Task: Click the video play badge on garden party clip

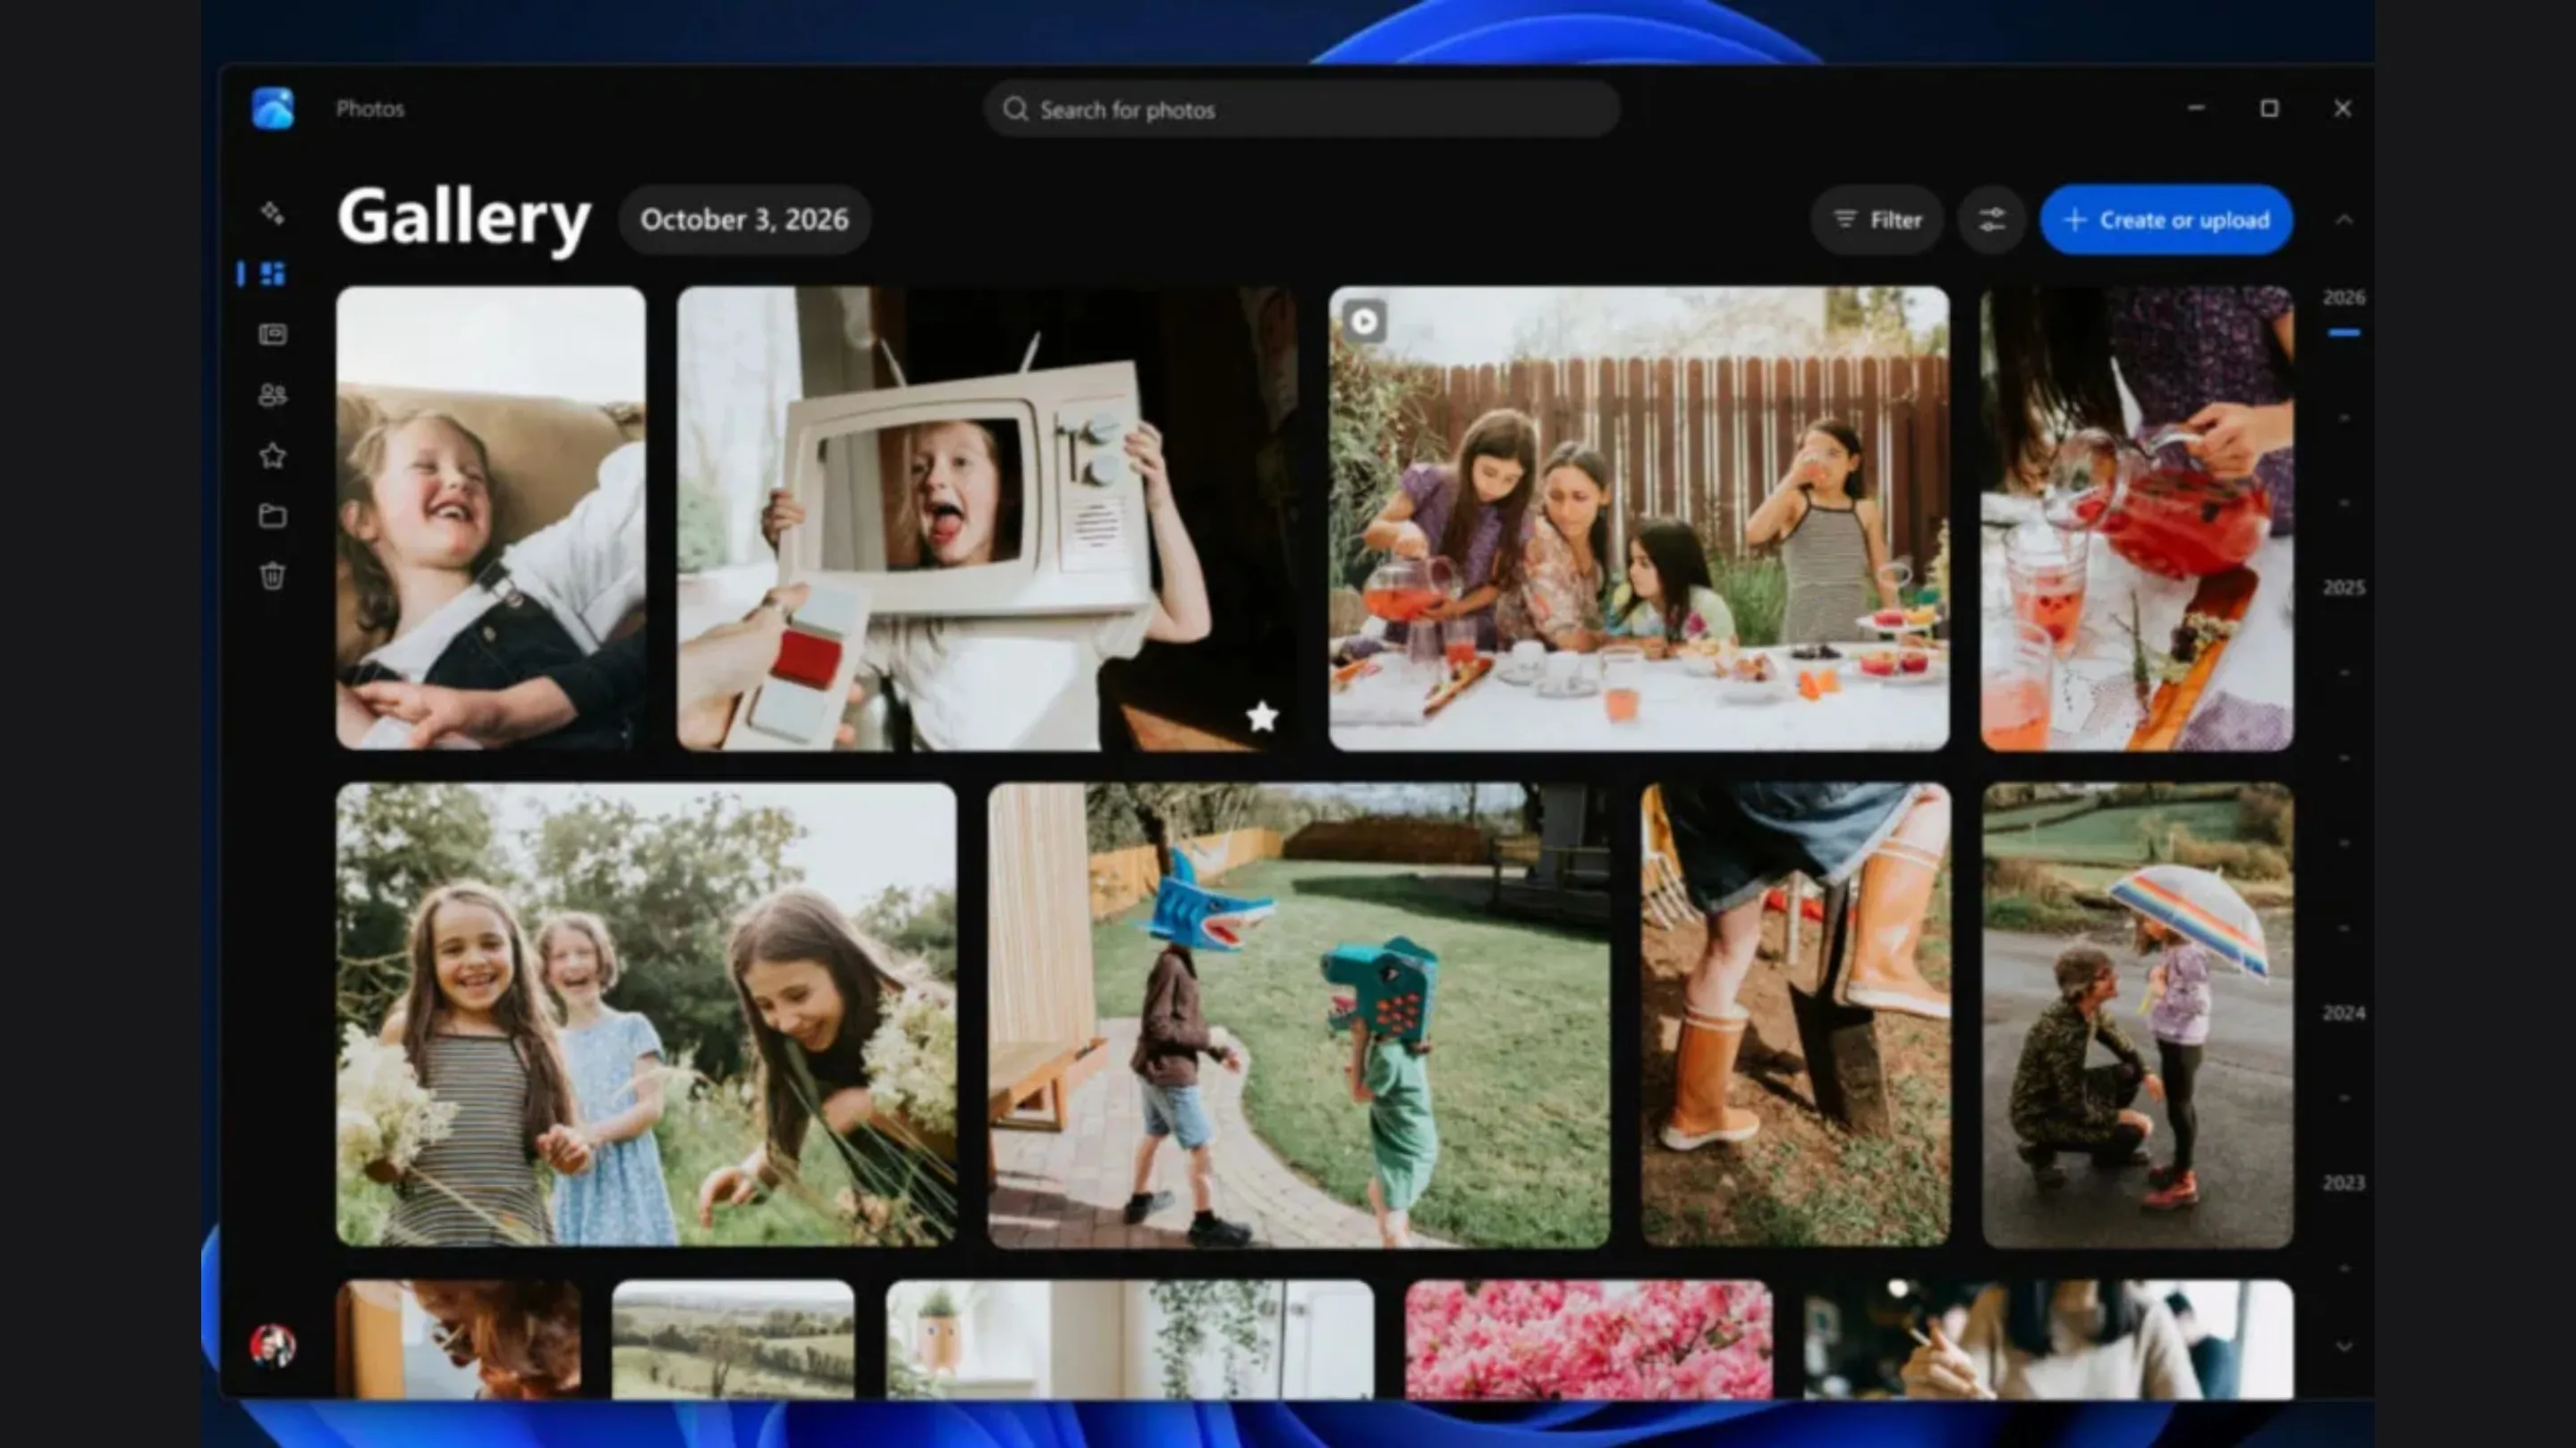Action: tap(1364, 322)
